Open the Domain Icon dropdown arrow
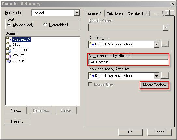 pyautogui.click(x=156, y=44)
